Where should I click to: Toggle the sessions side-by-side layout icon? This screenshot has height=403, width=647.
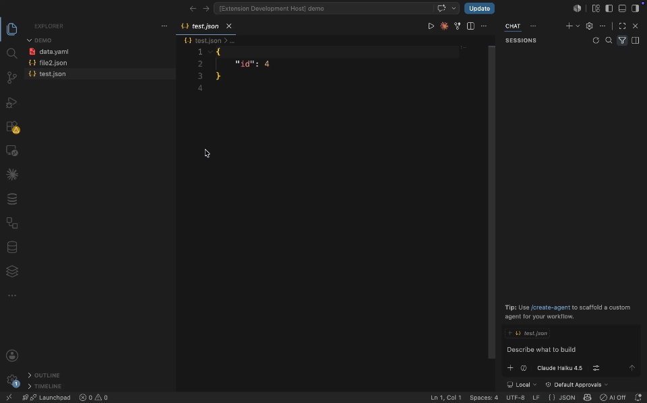[x=635, y=40]
